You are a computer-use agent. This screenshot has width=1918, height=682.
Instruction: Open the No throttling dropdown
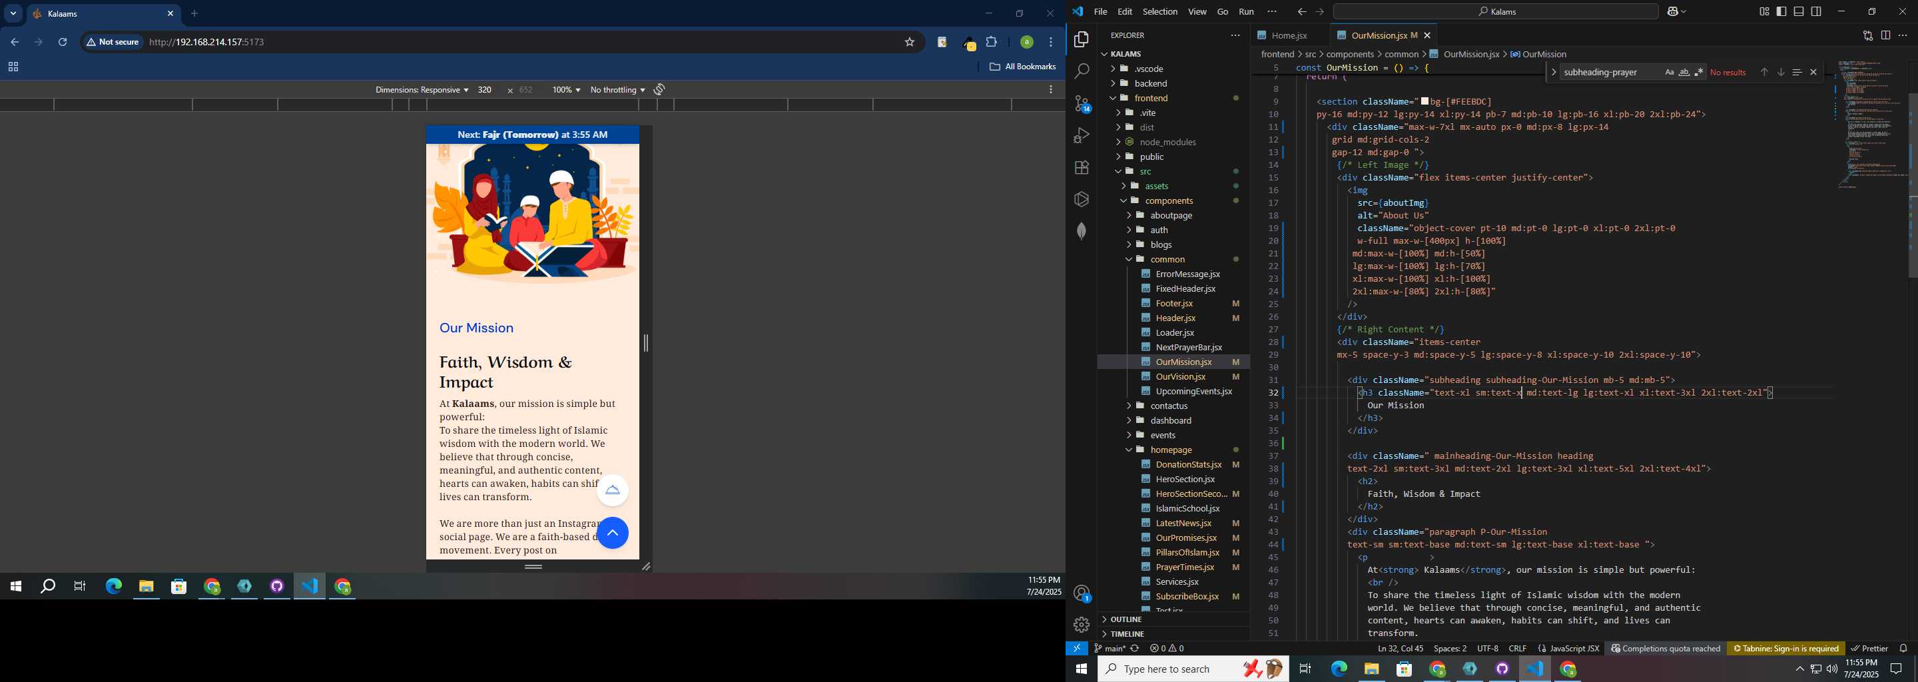(617, 89)
